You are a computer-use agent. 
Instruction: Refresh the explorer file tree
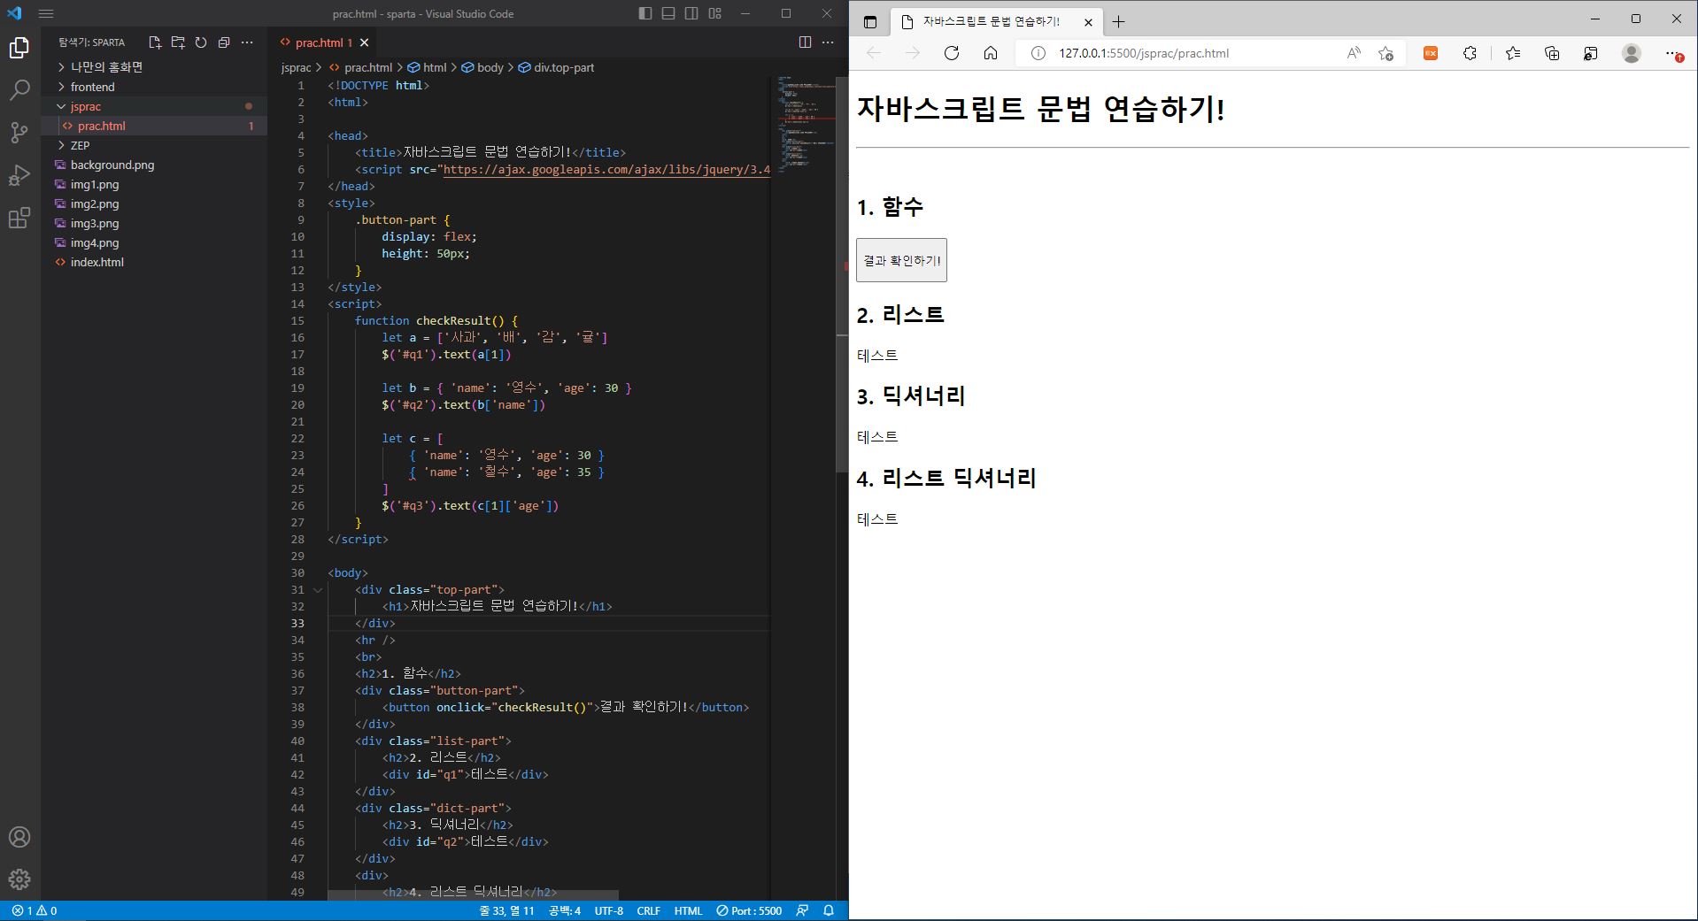pyautogui.click(x=201, y=42)
